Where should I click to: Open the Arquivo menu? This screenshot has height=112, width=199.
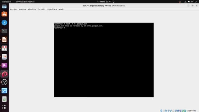[13, 9]
